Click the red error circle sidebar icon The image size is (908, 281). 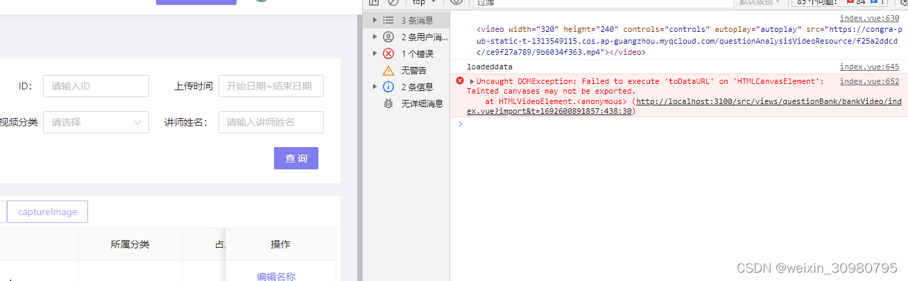pyautogui.click(x=388, y=53)
